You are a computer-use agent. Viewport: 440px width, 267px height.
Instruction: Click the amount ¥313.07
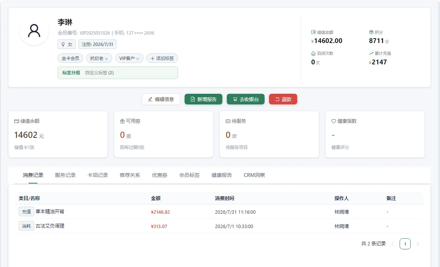click(159, 227)
